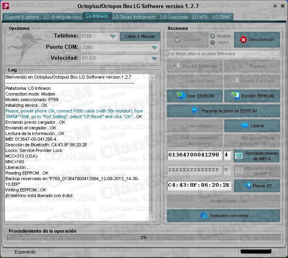Click the log line 'MCC=310 (USA)'
Screen dimensions: 288x258
click(x=21, y=156)
